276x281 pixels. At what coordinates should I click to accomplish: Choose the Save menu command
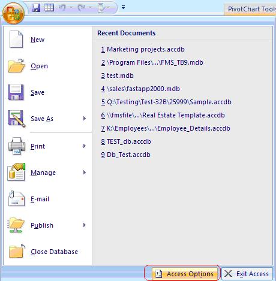tap(47, 92)
